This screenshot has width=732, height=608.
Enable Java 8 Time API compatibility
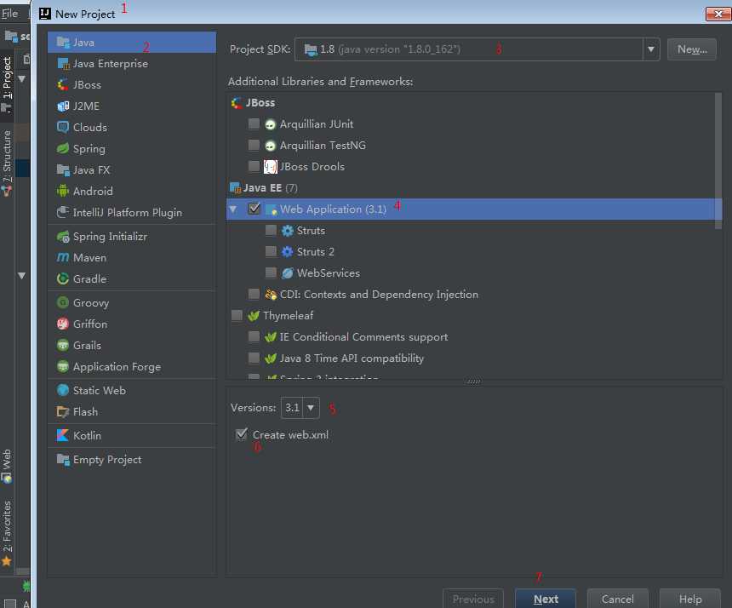[254, 358]
